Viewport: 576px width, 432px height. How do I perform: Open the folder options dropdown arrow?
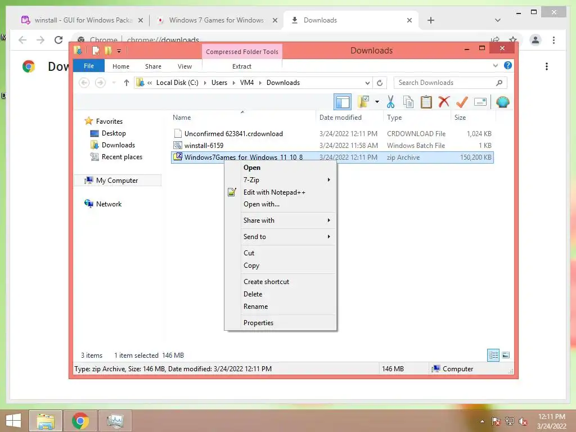[x=377, y=102]
